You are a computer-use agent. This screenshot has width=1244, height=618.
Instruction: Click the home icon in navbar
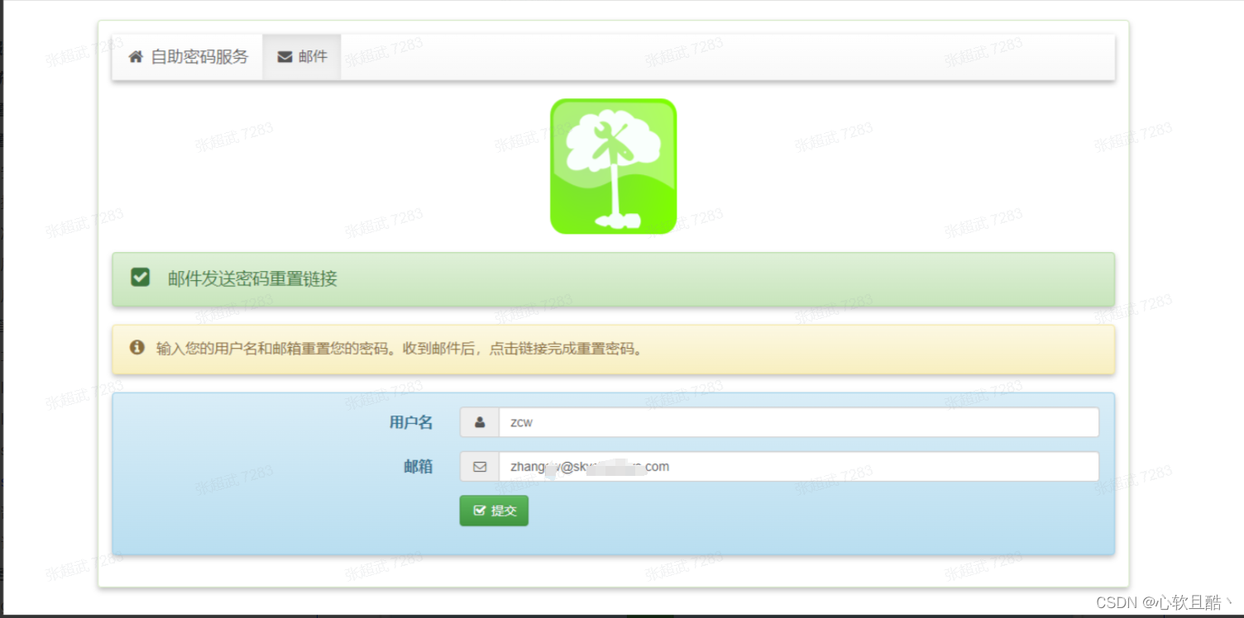pos(136,57)
